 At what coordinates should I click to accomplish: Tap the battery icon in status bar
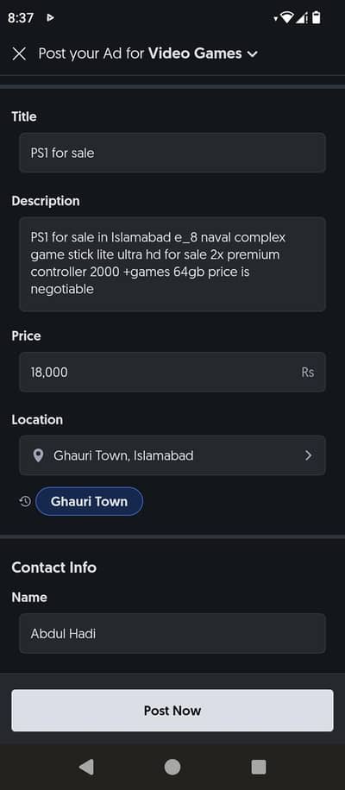[316, 18]
